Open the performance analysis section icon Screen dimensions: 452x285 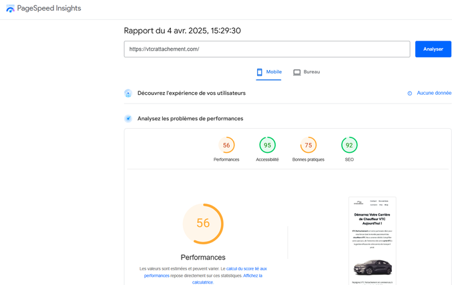[x=128, y=118]
